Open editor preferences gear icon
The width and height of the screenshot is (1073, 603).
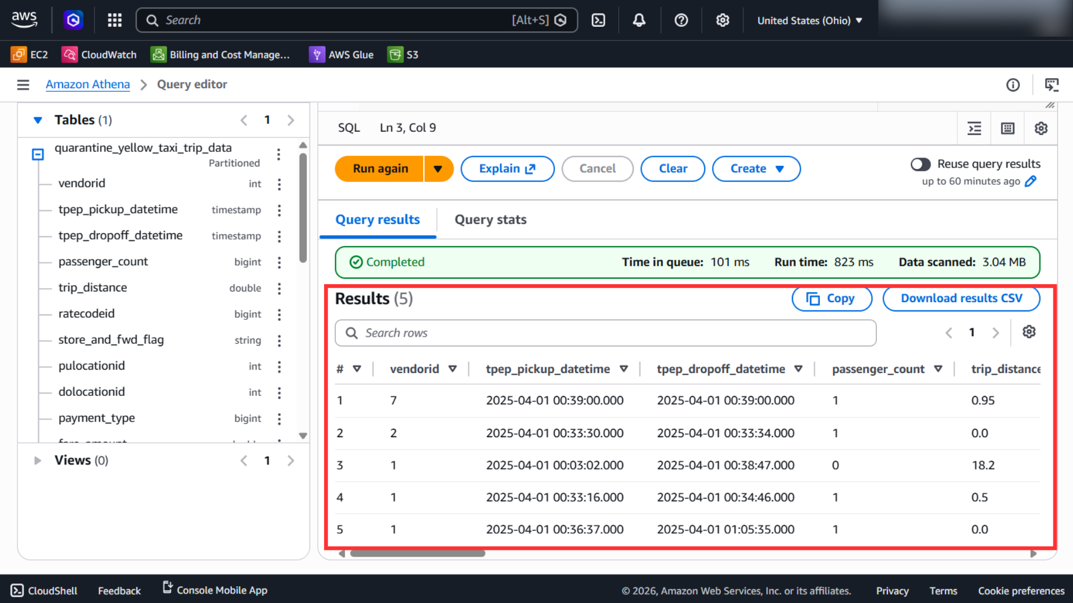tap(1041, 128)
